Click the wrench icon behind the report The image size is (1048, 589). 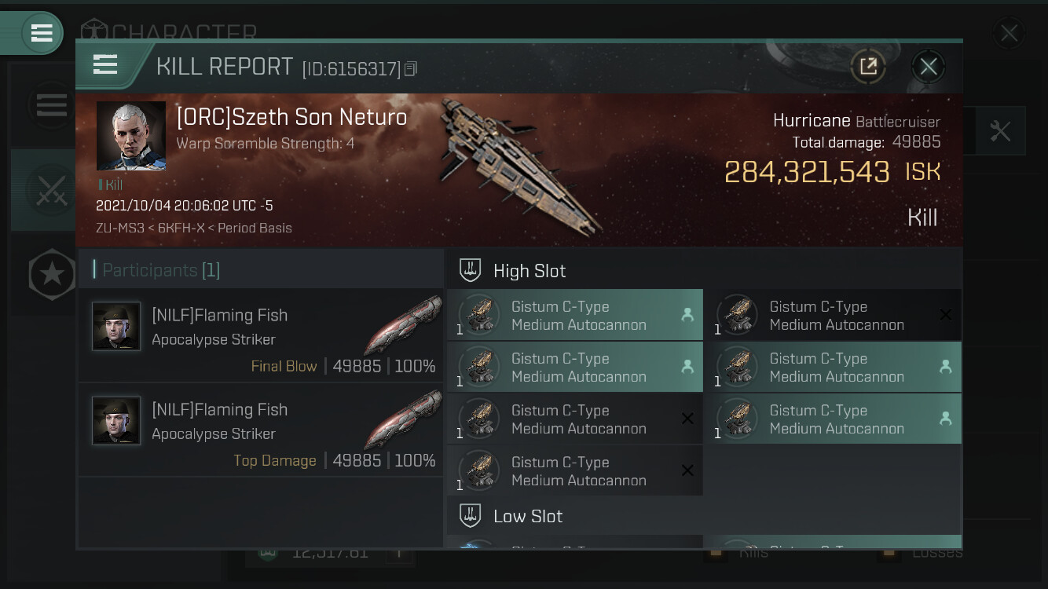pyautogui.click(x=1000, y=130)
